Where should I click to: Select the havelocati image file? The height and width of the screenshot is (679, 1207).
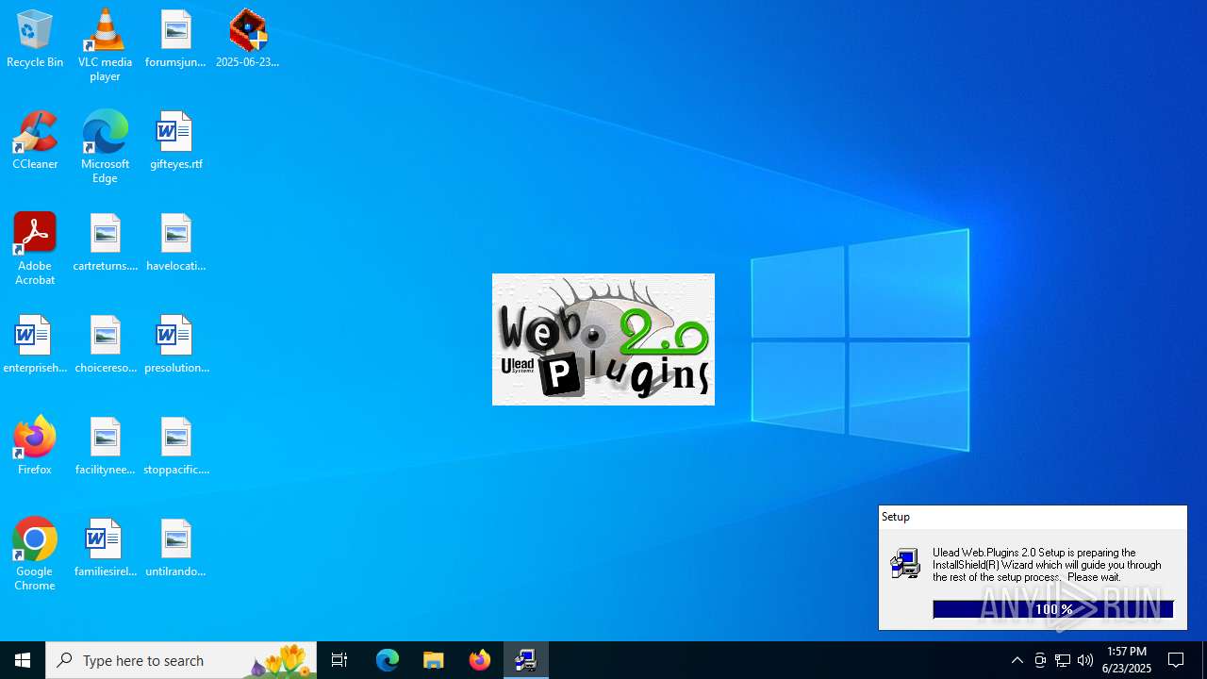175,243
